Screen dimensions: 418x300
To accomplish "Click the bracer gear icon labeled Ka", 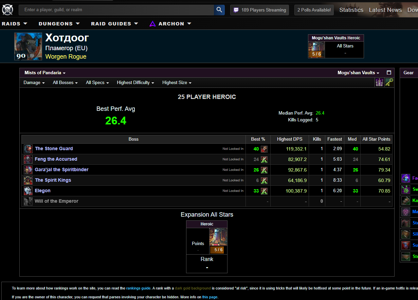I will pyautogui.click(x=406, y=201).
